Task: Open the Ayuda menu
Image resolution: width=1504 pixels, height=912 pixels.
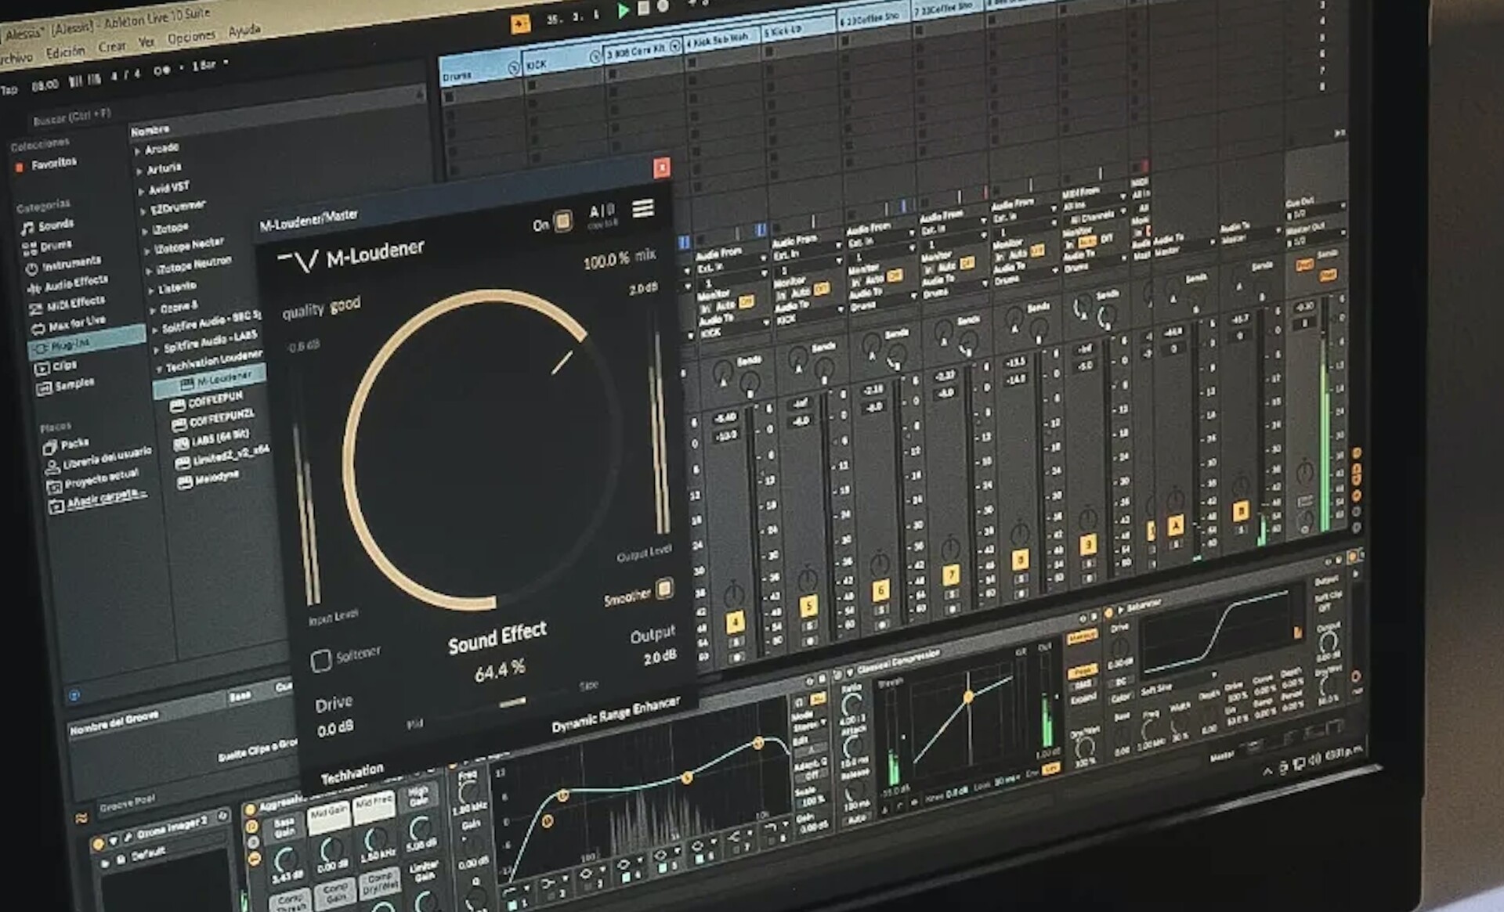Action: click(244, 31)
